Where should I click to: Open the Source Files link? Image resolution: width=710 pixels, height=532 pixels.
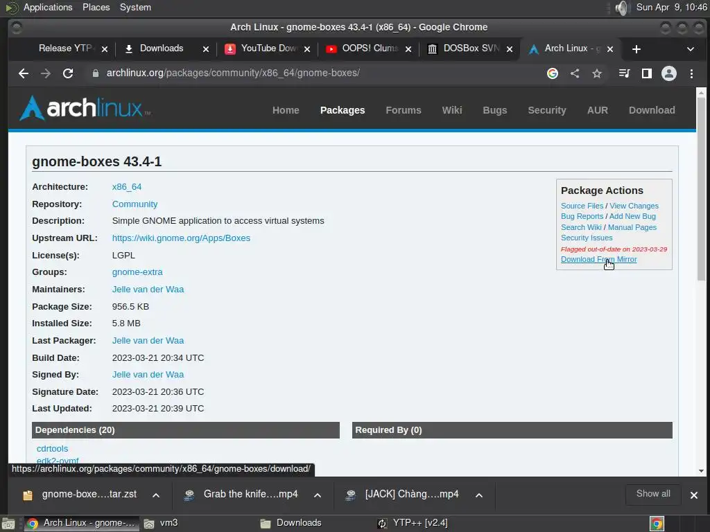pyautogui.click(x=582, y=206)
